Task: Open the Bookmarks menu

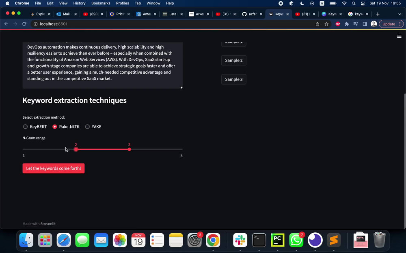Action: point(101,3)
